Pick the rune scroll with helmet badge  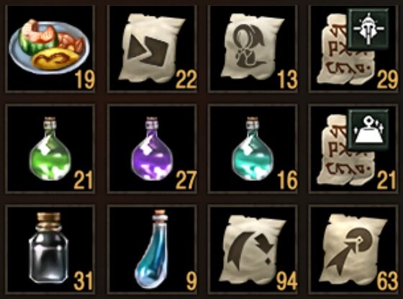353,48
